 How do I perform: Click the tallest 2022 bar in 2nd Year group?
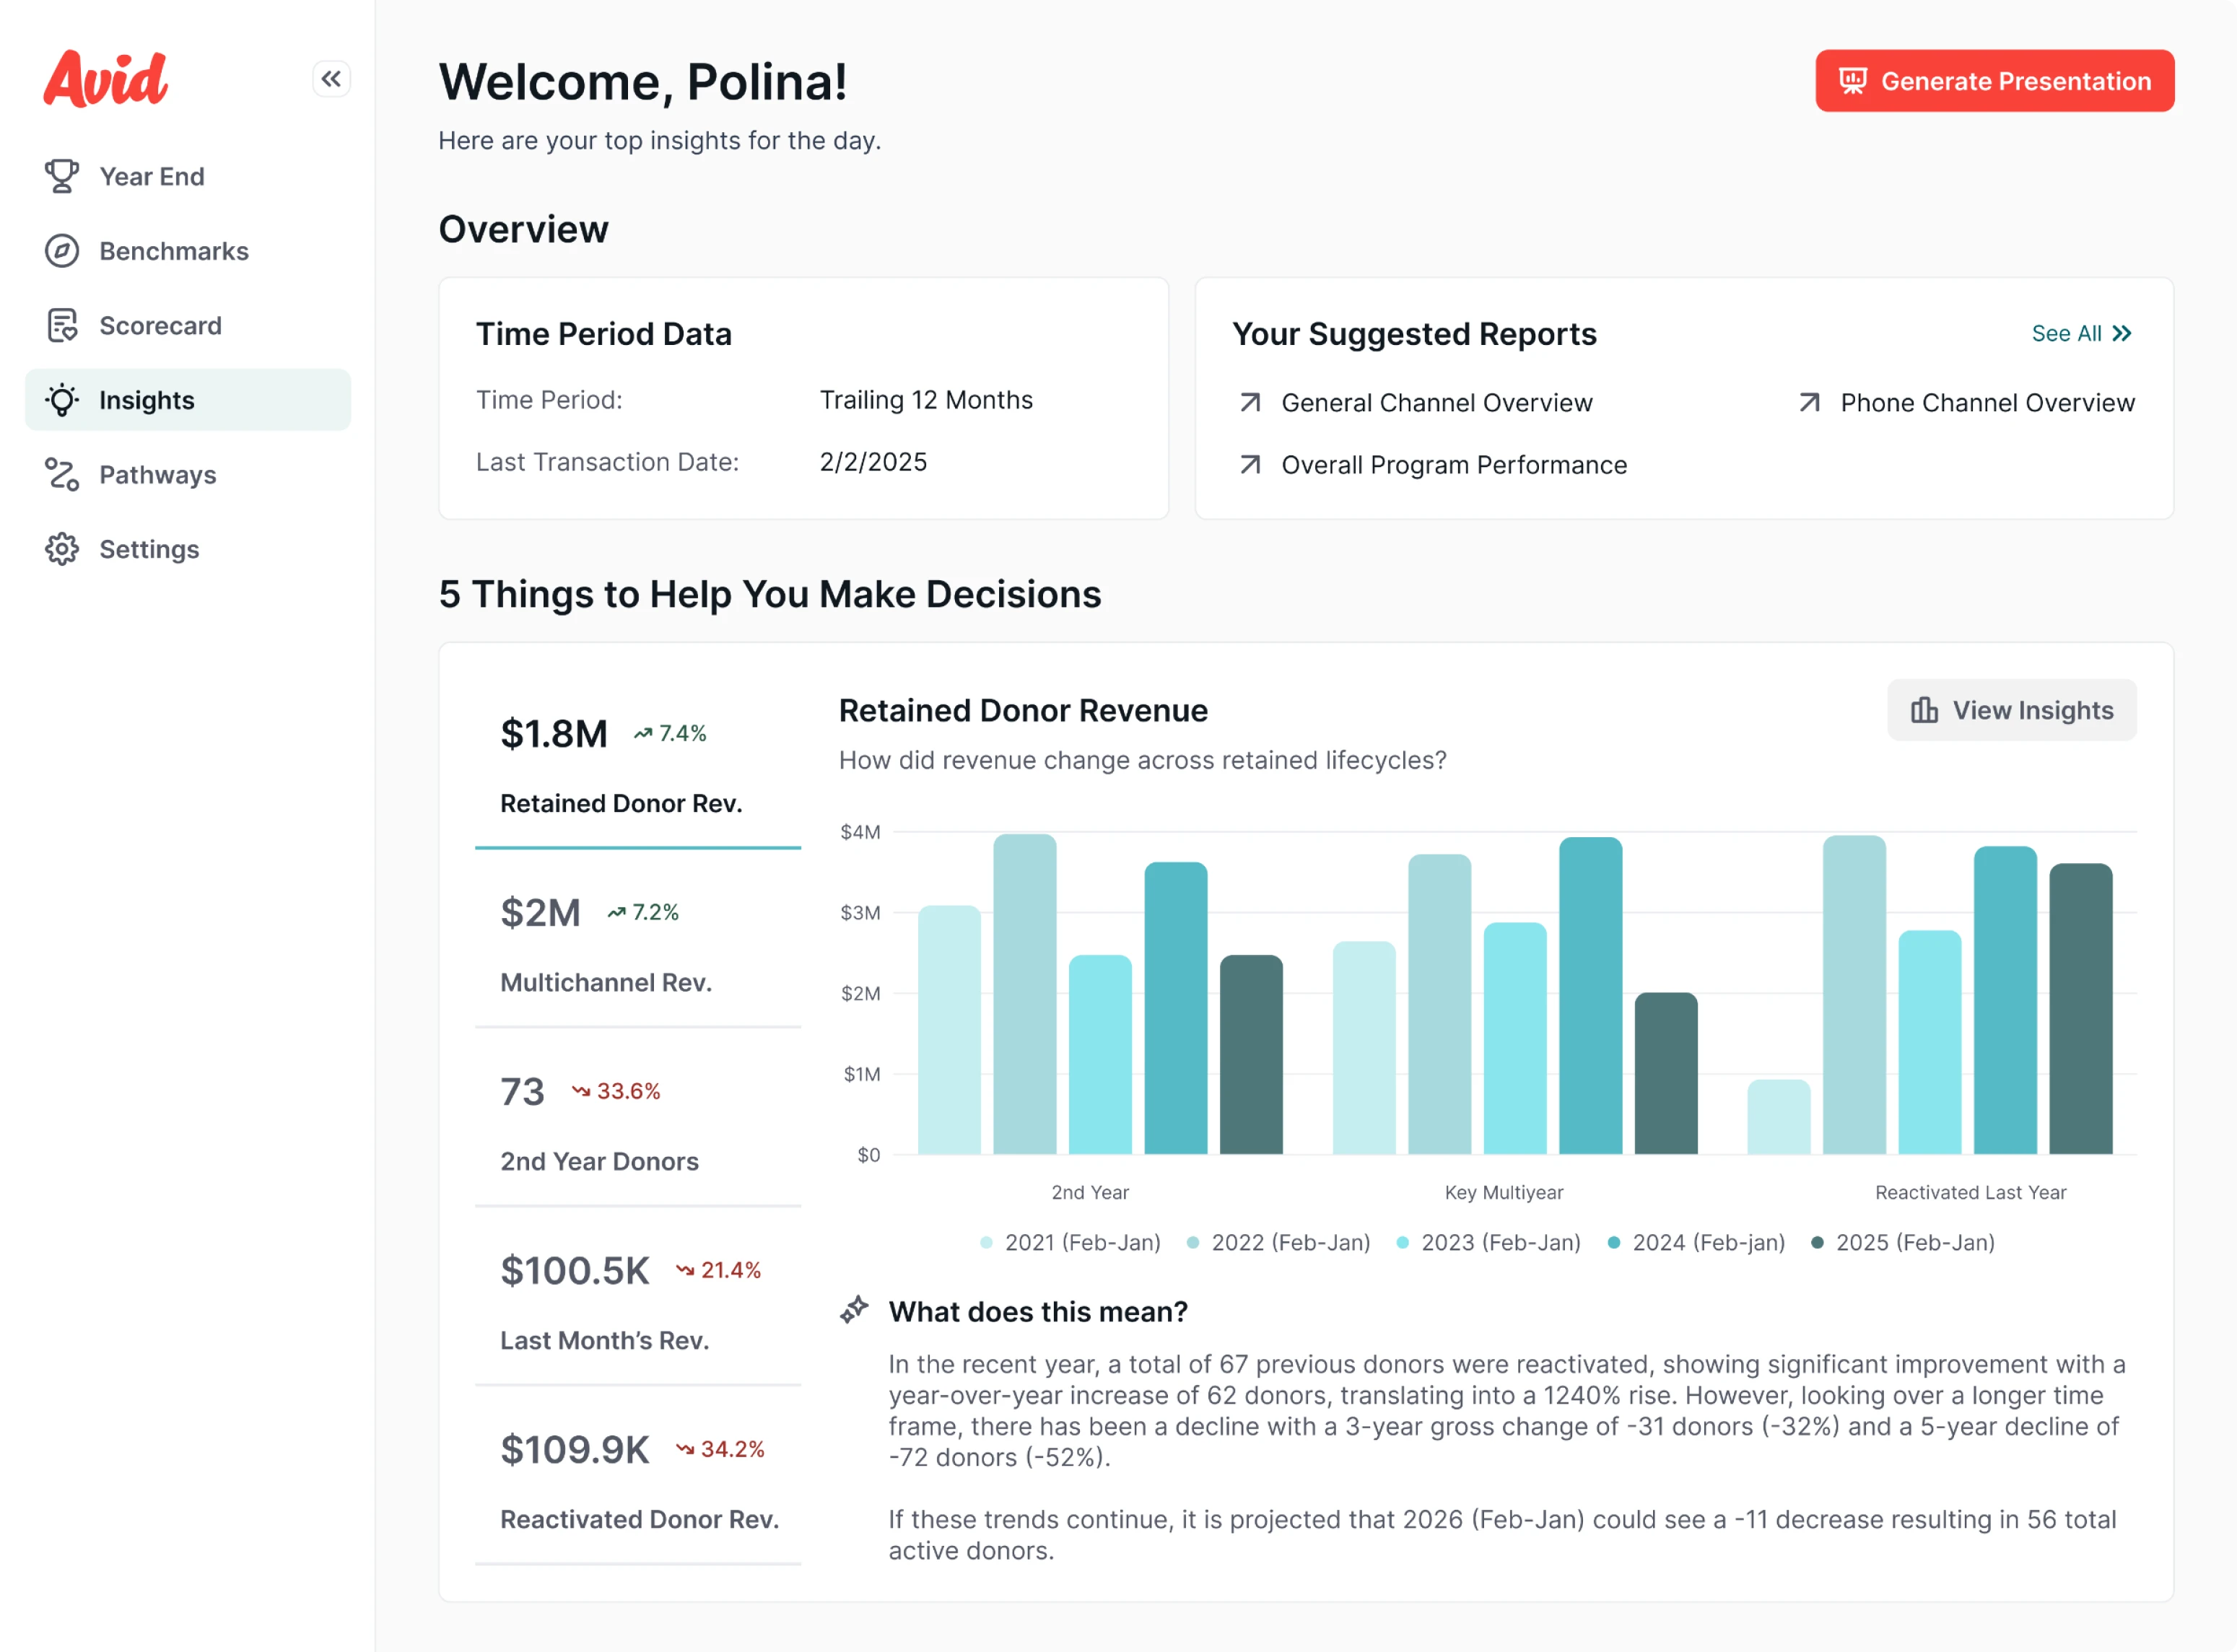click(1024, 994)
